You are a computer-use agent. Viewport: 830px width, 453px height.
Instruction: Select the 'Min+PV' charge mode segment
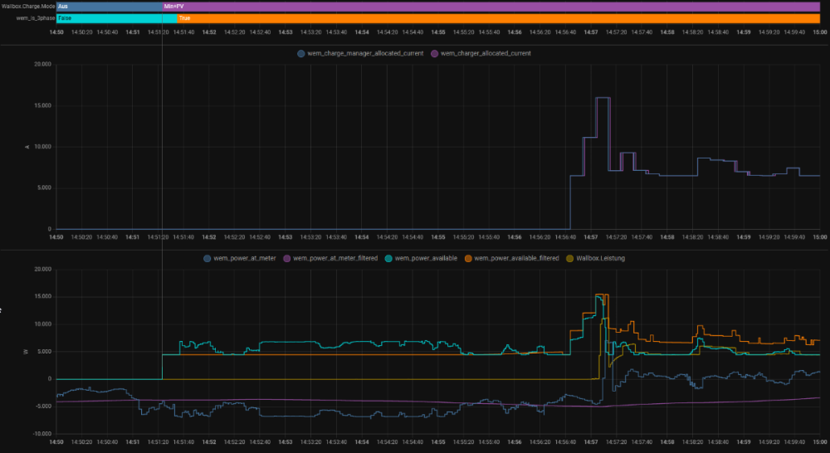point(491,6)
